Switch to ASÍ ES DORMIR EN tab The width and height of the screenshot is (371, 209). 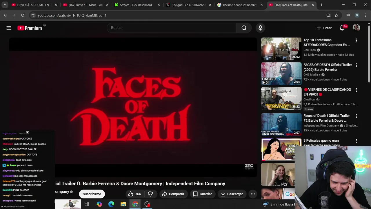coord(34,5)
